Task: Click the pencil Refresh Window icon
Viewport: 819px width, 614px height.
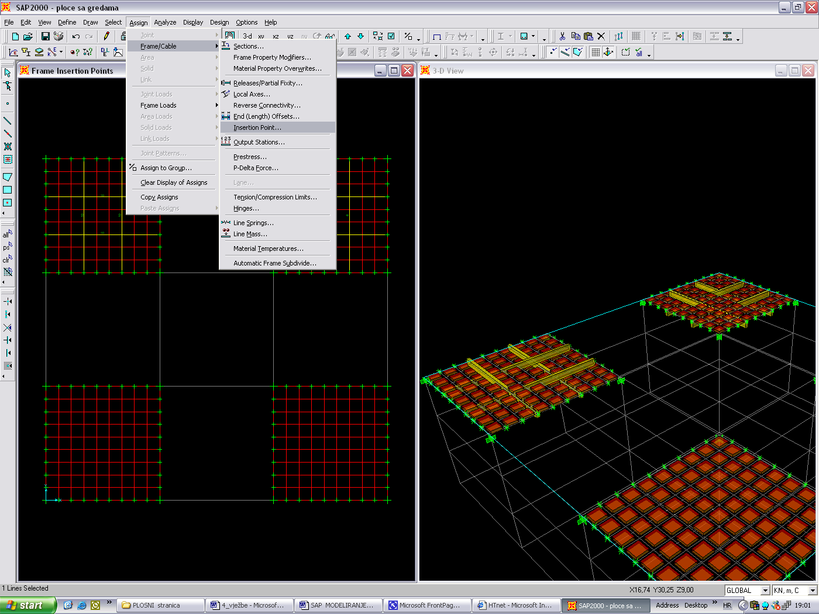Action: click(106, 36)
